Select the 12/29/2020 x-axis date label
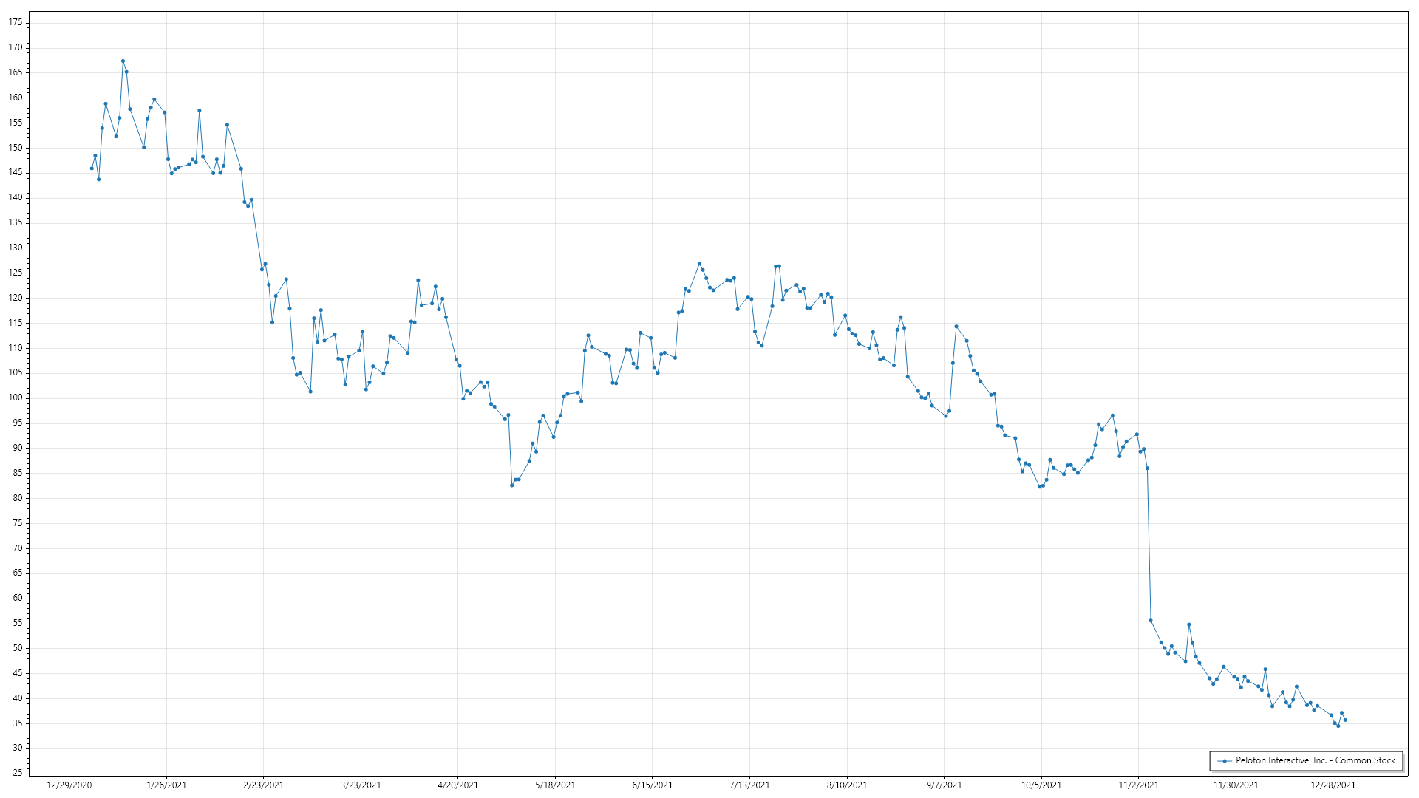 click(x=69, y=785)
